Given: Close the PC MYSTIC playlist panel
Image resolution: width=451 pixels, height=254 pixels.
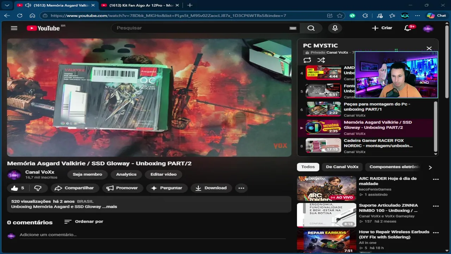Looking at the screenshot, I should [x=429, y=48].
